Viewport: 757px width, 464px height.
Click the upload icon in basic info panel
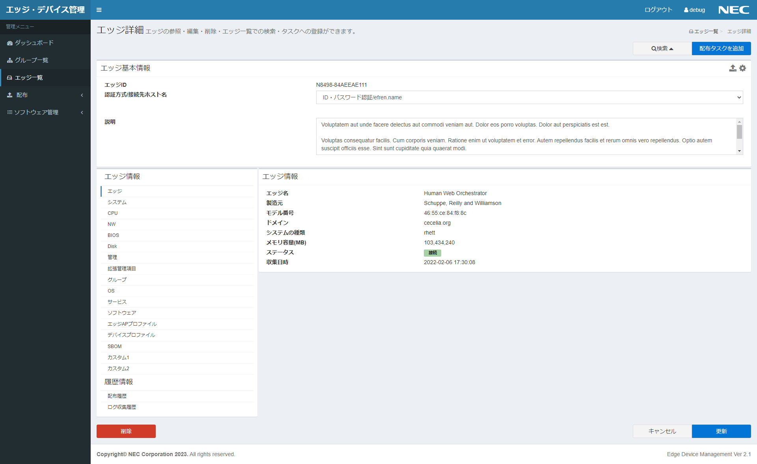[733, 68]
